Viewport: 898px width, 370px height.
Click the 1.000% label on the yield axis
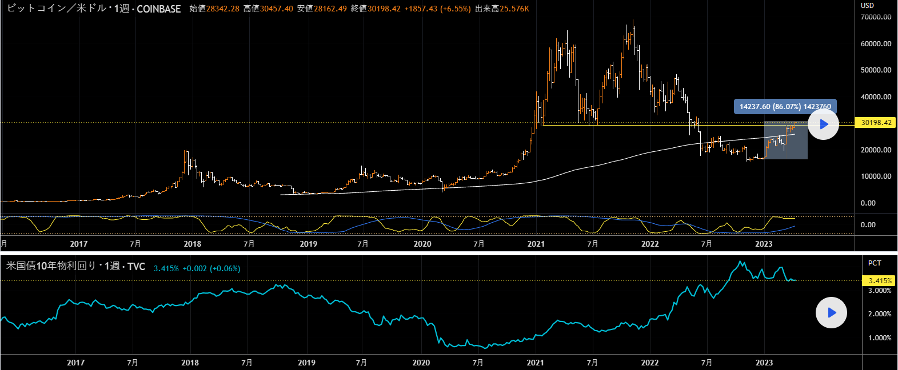tap(879, 338)
